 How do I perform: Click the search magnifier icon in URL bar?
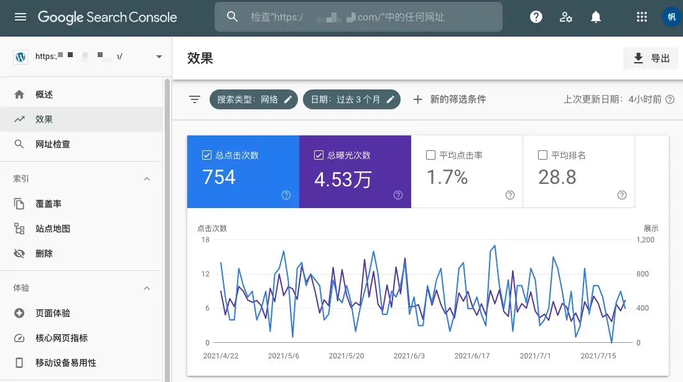coord(232,17)
